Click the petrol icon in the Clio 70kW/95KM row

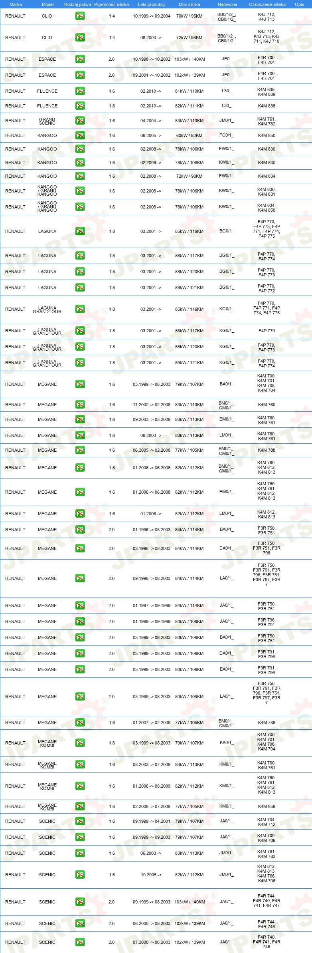[80, 16]
